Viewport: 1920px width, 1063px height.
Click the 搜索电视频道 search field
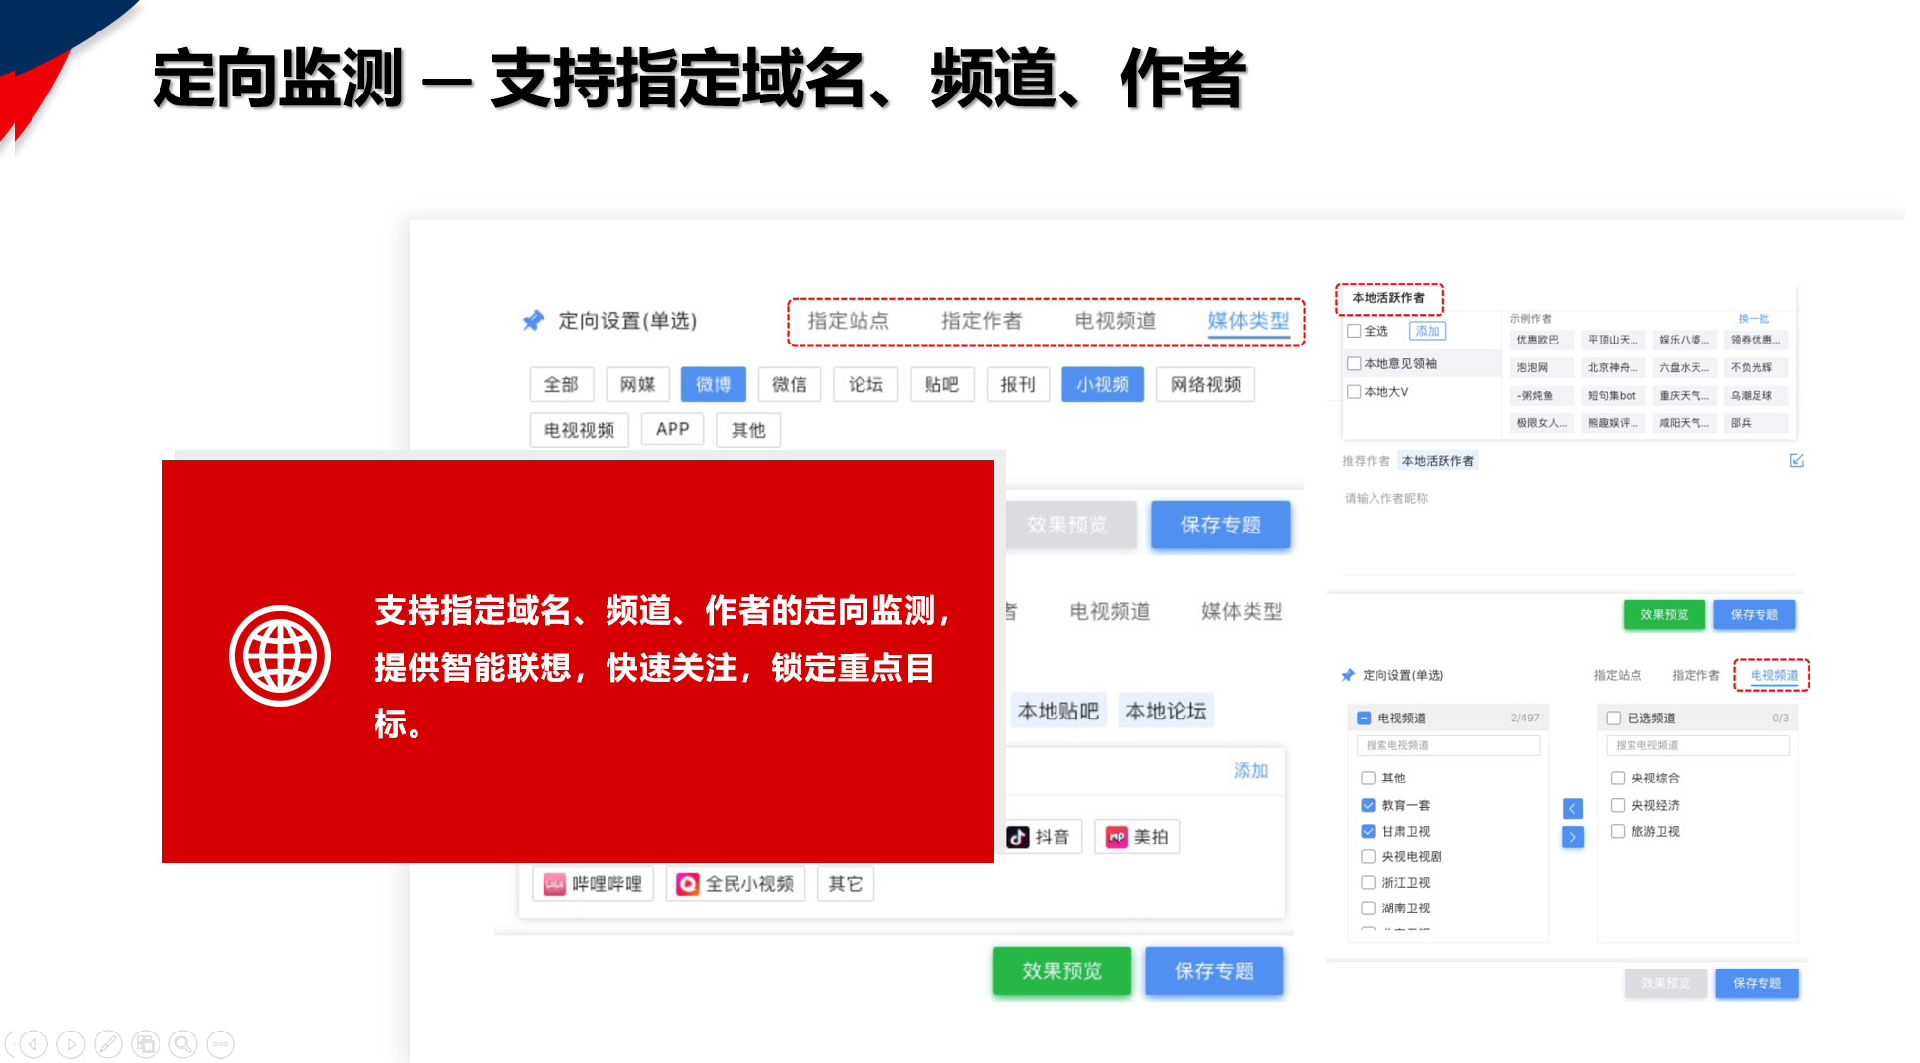coord(1447,745)
